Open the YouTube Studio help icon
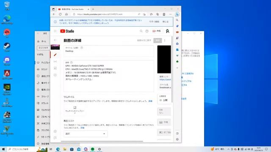The height and width of the screenshot is (152, 271). [147, 31]
